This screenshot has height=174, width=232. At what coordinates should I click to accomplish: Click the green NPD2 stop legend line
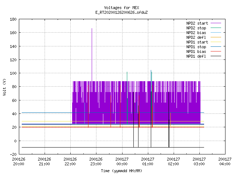[216, 28]
